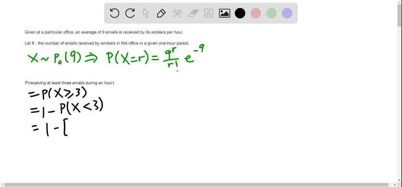Choose the purple pen color
The width and height of the screenshot is (402, 187).
point(287,13)
